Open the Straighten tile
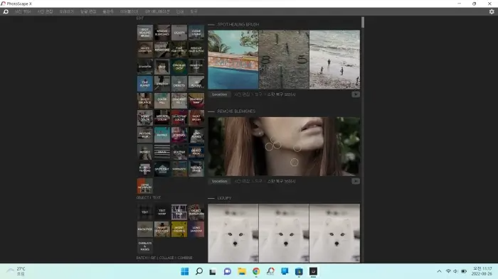This screenshot has height=279, width=498. (145, 67)
